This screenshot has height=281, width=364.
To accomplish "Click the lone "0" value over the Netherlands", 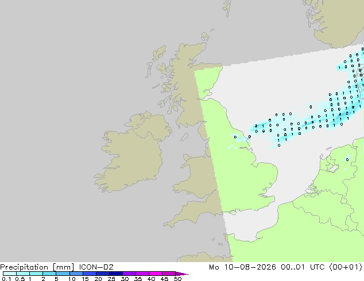I will click(x=347, y=160).
